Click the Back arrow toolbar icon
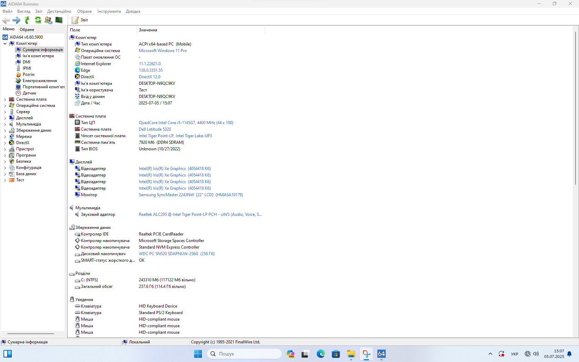 point(6,20)
